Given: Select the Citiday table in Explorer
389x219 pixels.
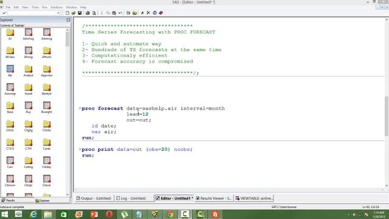Looking at the screenshot, I should (47, 162).
